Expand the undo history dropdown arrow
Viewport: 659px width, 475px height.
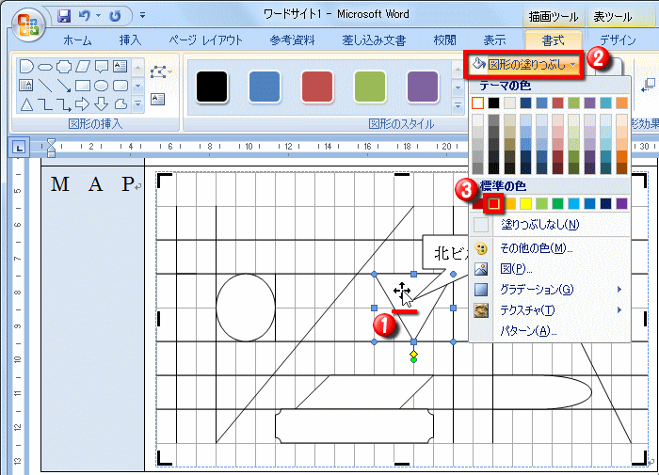tap(98, 16)
